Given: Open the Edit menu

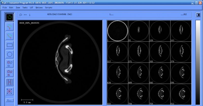Looking at the screenshot, I should [11, 8].
